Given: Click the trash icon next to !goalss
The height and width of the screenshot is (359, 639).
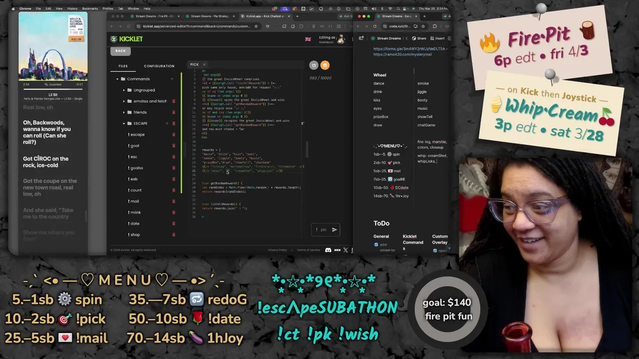Looking at the screenshot, I should click(x=174, y=168).
